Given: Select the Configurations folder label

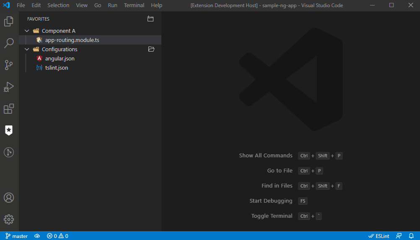Looking at the screenshot, I should [60, 50].
